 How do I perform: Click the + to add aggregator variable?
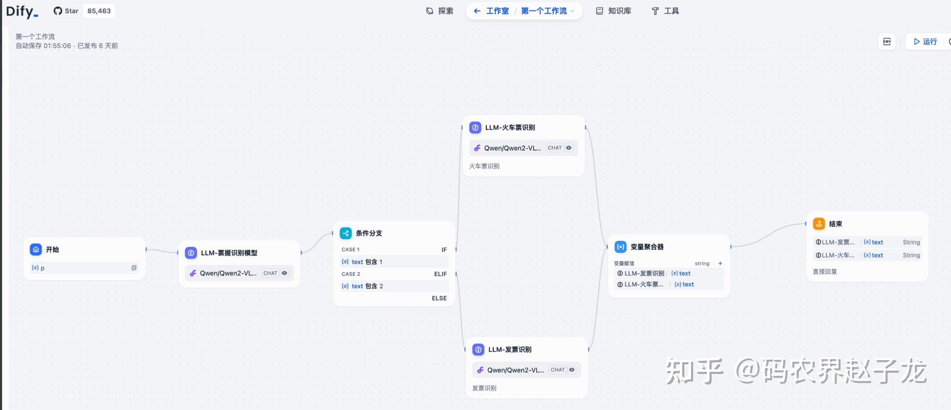(720, 263)
